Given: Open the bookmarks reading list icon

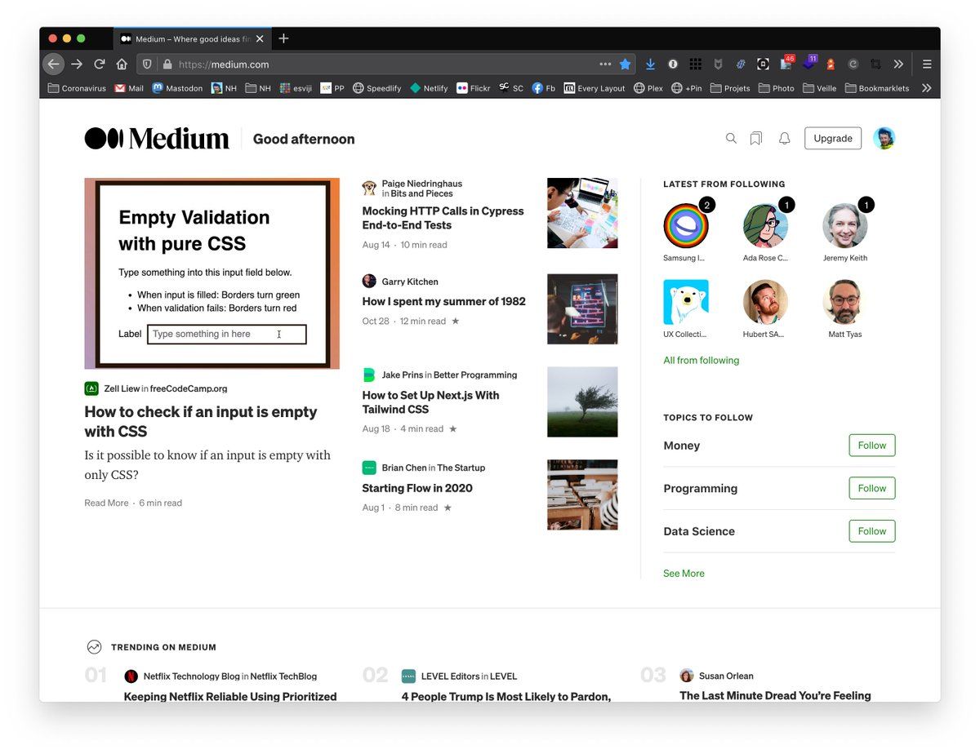Looking at the screenshot, I should point(756,139).
